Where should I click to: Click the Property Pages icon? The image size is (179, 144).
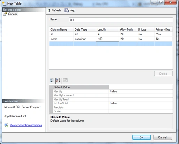pos(65,80)
